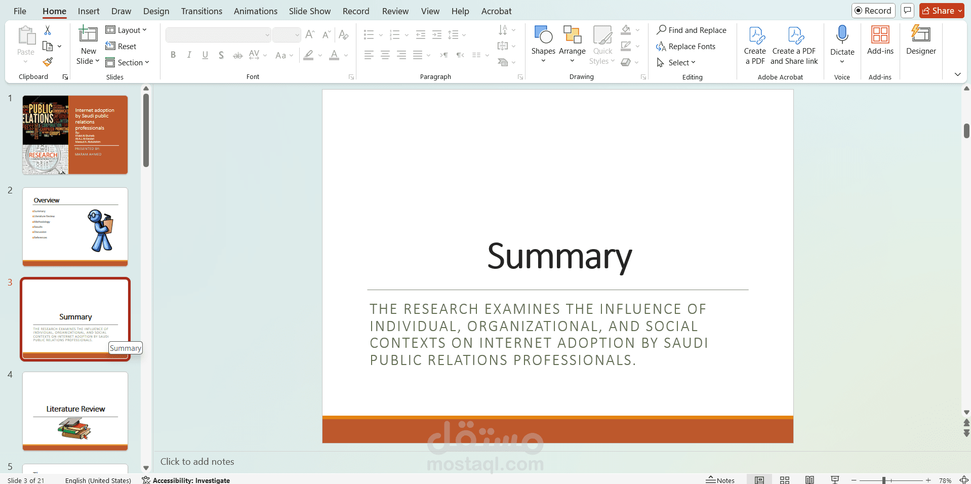Screen dimensions: 971x484
Task: Click the zoom slider handle
Action: tap(884, 480)
